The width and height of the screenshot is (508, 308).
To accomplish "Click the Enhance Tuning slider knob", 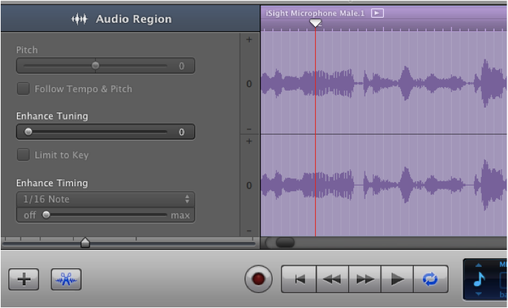I will [x=28, y=132].
